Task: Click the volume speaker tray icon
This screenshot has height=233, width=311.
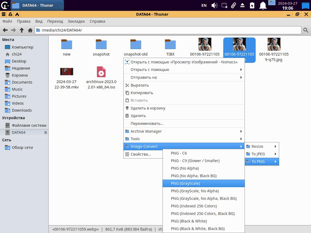Action: tap(214, 5)
